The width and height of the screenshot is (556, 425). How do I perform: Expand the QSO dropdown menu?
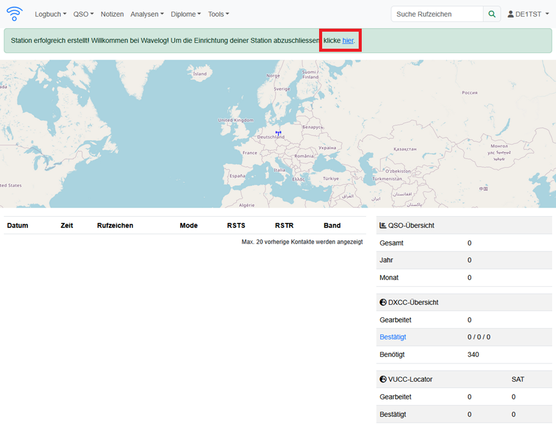[83, 14]
